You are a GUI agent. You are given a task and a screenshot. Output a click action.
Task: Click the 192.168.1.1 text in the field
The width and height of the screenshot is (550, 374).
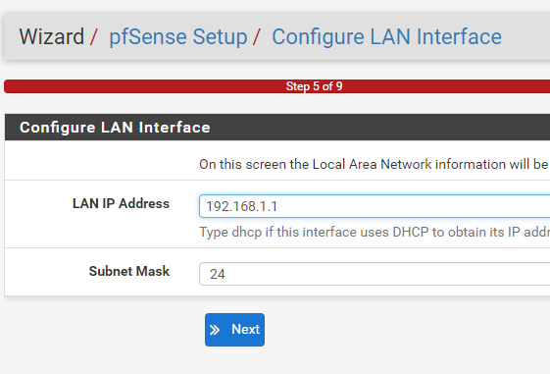[x=242, y=206]
